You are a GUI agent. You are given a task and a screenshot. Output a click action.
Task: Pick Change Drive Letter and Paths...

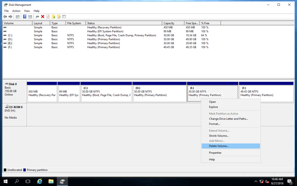[x=228, y=119]
